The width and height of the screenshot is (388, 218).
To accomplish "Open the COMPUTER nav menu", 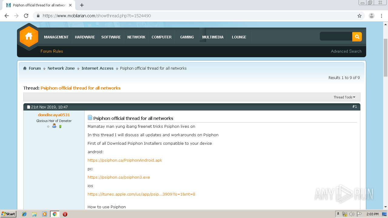I will click(x=162, y=37).
